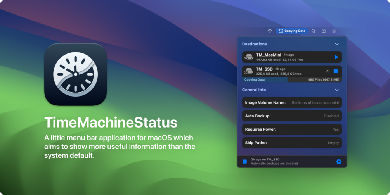Click the user account icon in menu bar
The width and height of the screenshot is (390, 195).
[x=324, y=31]
